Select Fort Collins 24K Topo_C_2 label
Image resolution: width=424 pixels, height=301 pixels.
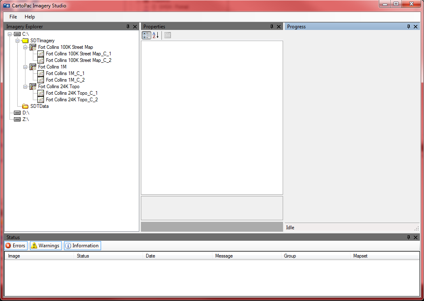click(71, 100)
